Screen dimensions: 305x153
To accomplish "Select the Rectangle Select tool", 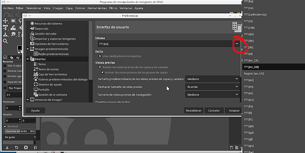I will 13,21.
